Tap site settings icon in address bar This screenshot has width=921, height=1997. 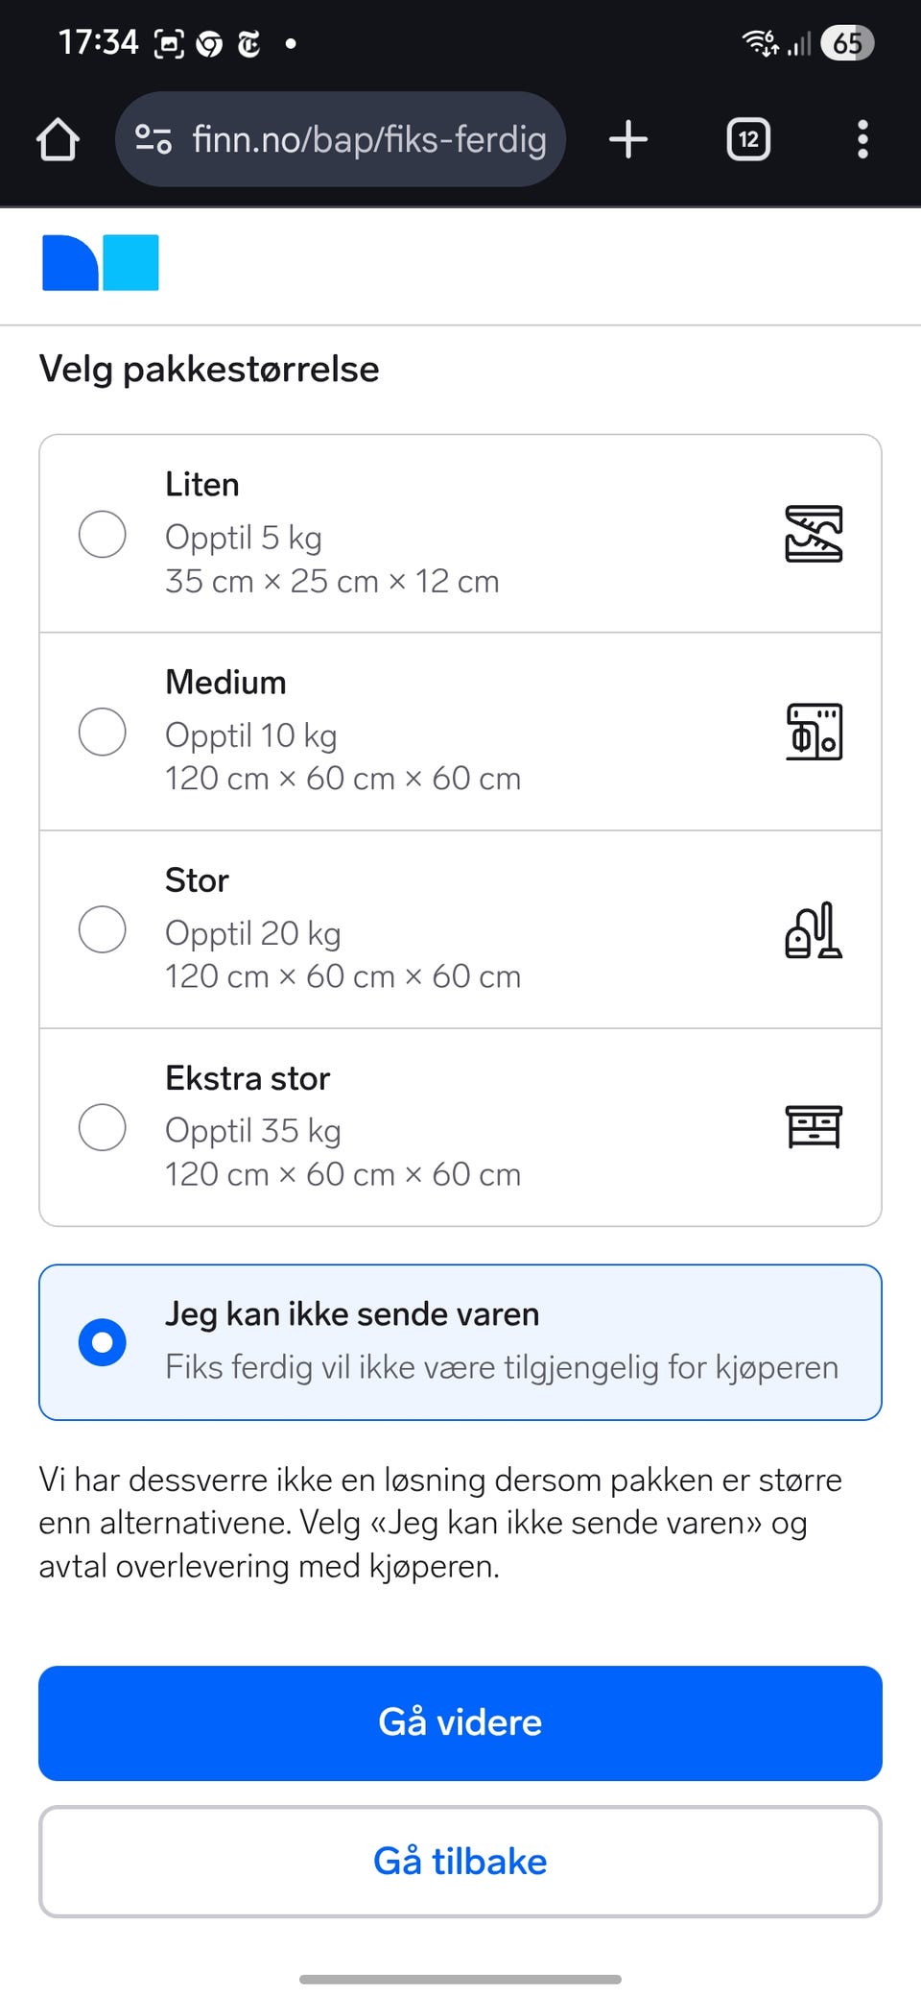[x=153, y=139]
